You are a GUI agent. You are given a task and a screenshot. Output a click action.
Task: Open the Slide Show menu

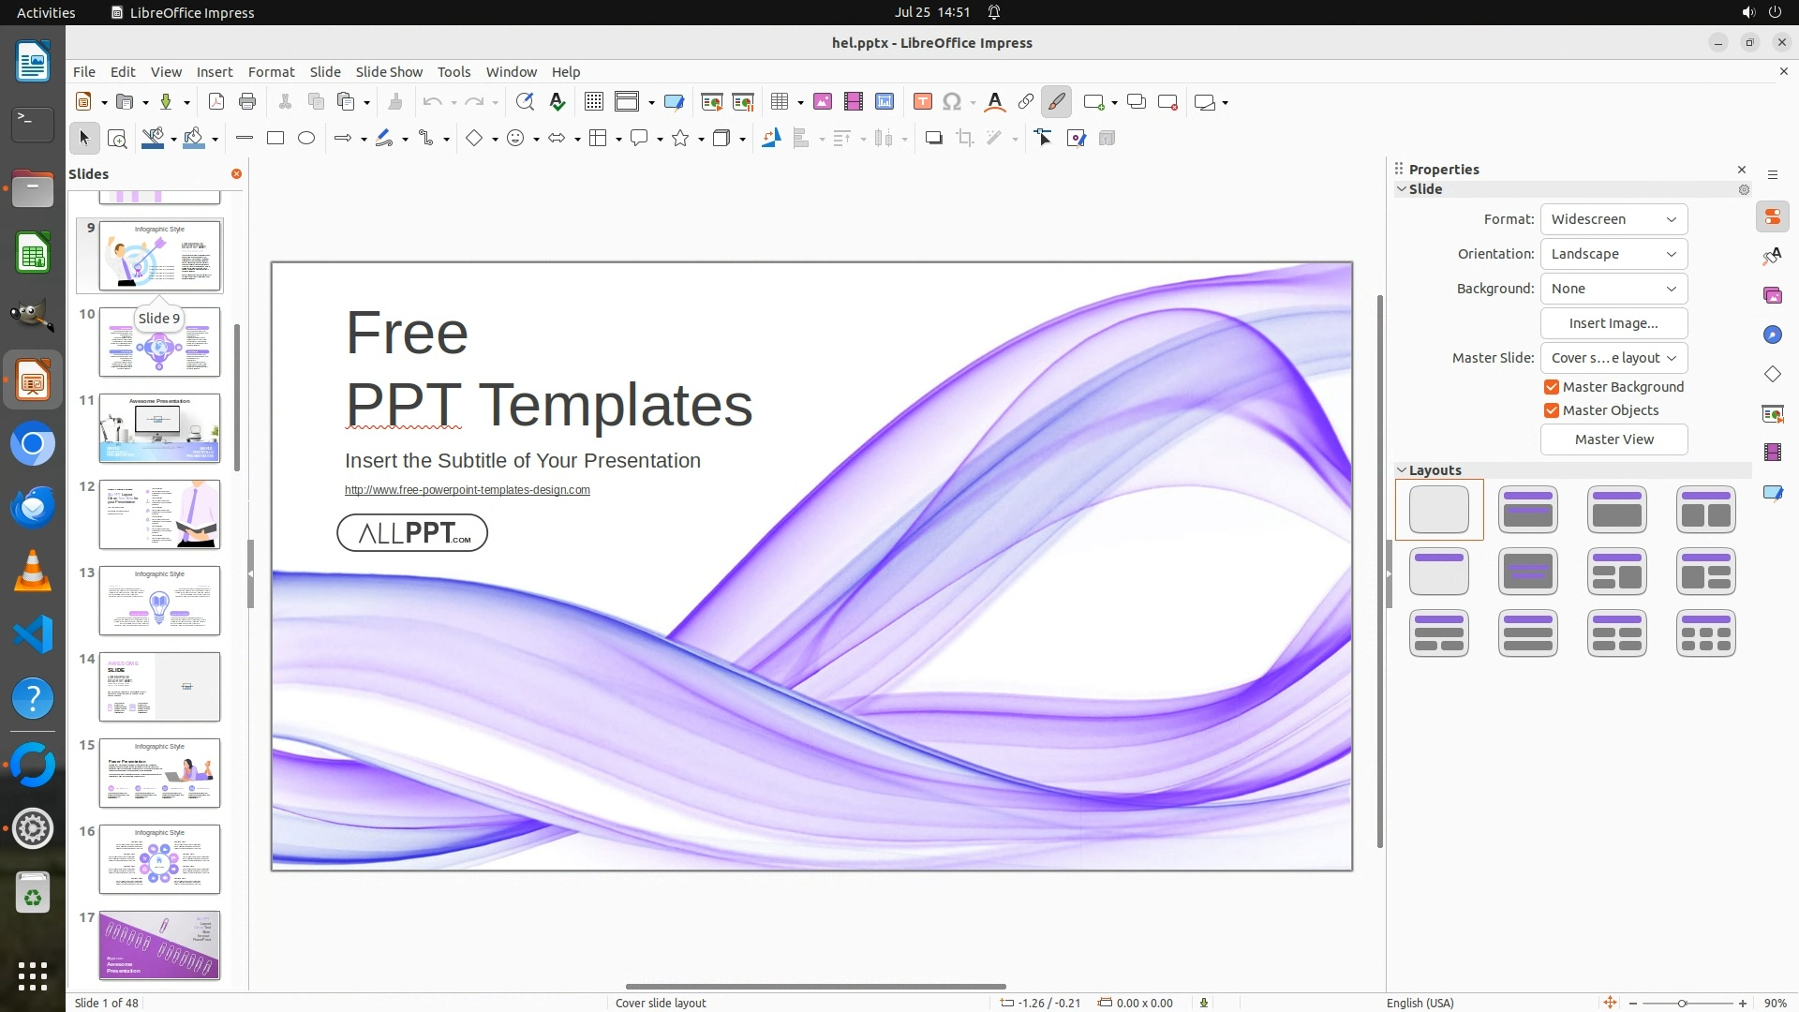pos(389,72)
